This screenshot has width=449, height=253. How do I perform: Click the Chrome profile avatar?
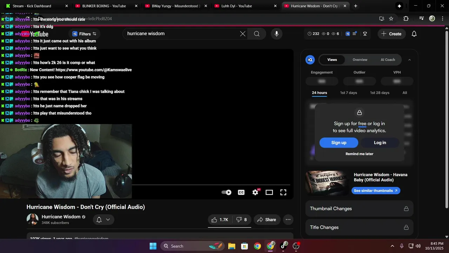432,19
